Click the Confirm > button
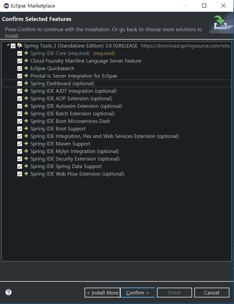This screenshot has height=304, width=234. [138, 293]
